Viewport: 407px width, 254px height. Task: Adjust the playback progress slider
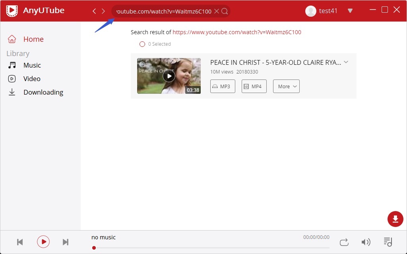pos(94,248)
